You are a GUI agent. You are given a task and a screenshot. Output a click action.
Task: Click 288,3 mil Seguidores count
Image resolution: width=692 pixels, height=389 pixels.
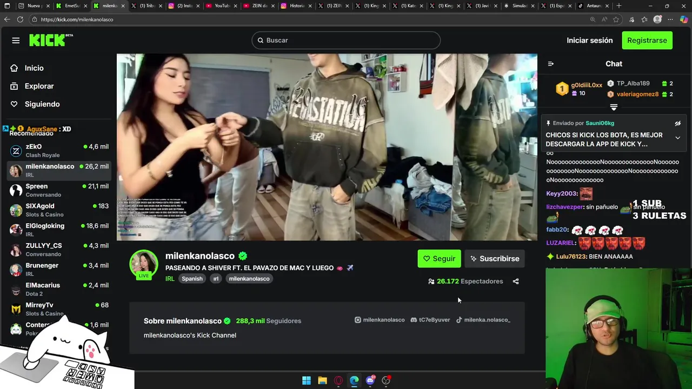pyautogui.click(x=268, y=321)
